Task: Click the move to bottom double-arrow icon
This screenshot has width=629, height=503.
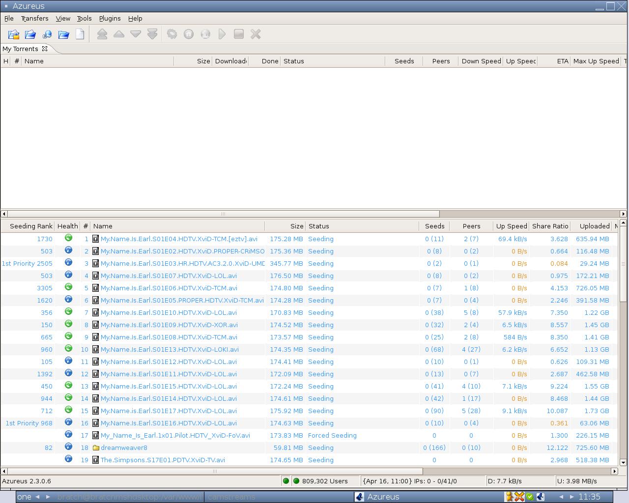Action: coord(152,34)
